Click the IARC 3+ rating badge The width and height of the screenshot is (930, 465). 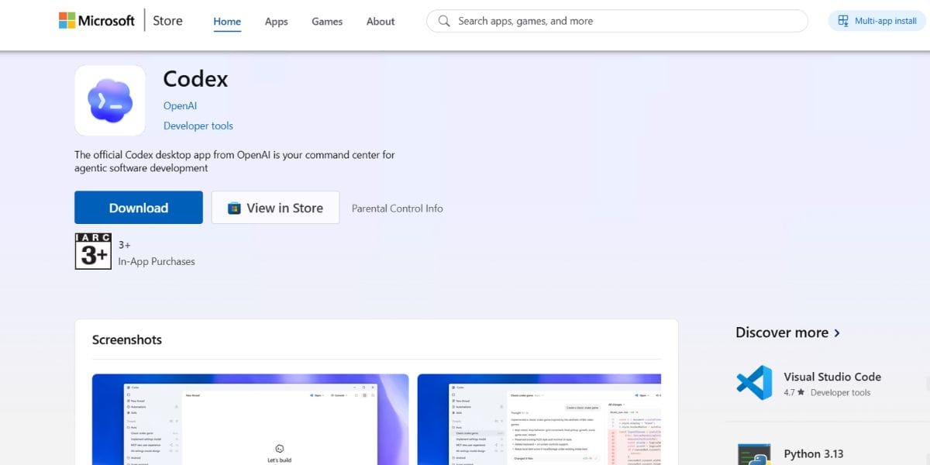click(x=93, y=251)
